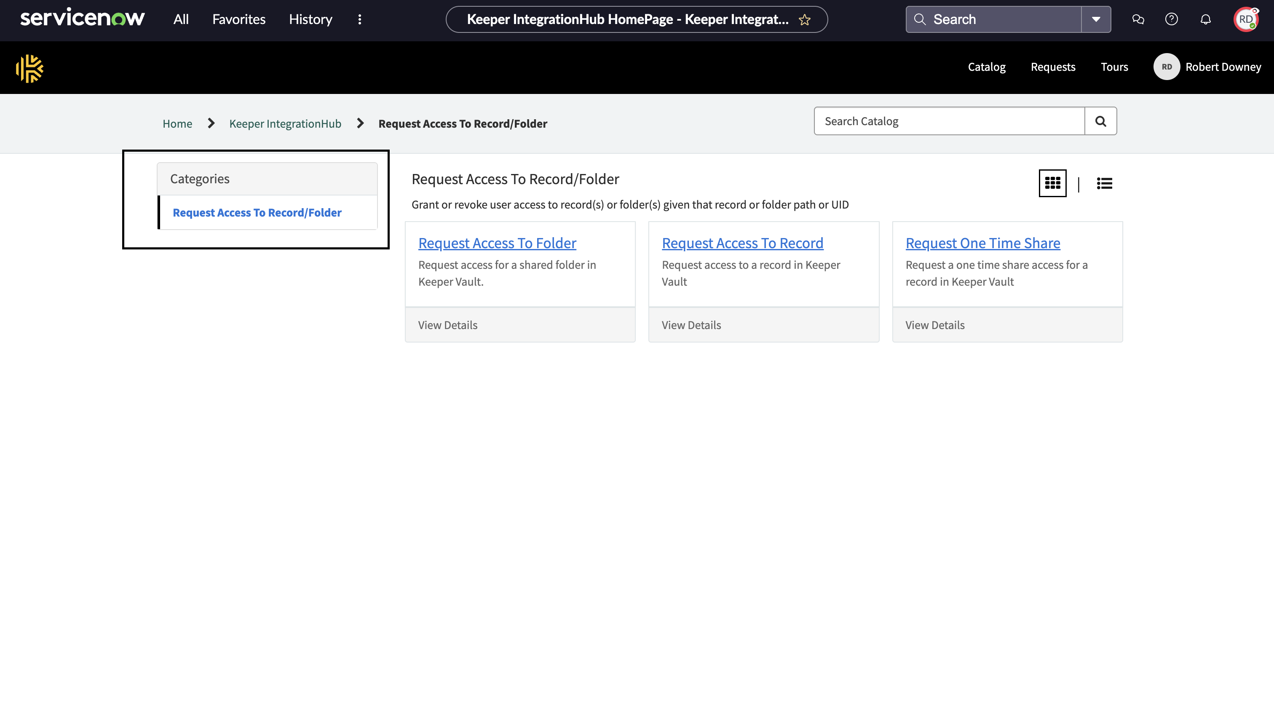Open the help question mark icon
This screenshot has height=723, width=1274.
pyautogui.click(x=1171, y=19)
